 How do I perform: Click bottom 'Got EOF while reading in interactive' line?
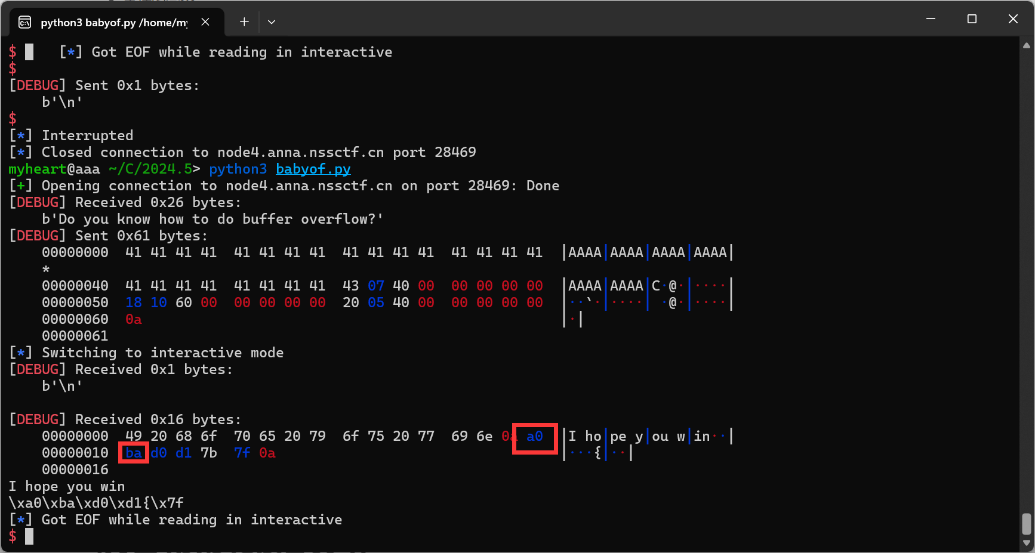point(175,520)
